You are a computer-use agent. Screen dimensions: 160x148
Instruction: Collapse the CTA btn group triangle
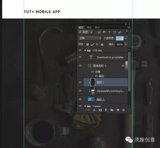85,51
